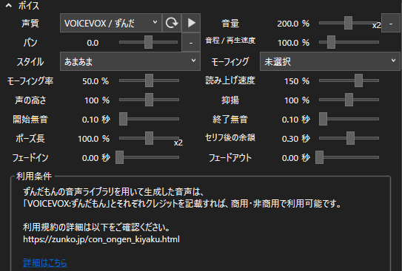
Task: Click the 読み上げ速度 value 150 %
Action: tap(297, 81)
